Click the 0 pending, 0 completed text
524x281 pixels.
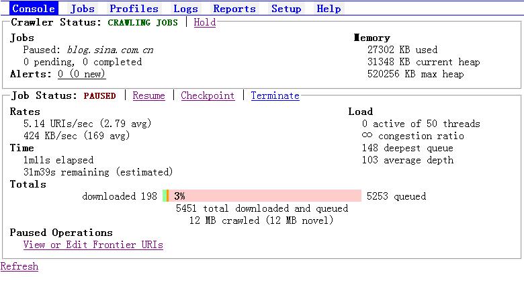(83, 62)
